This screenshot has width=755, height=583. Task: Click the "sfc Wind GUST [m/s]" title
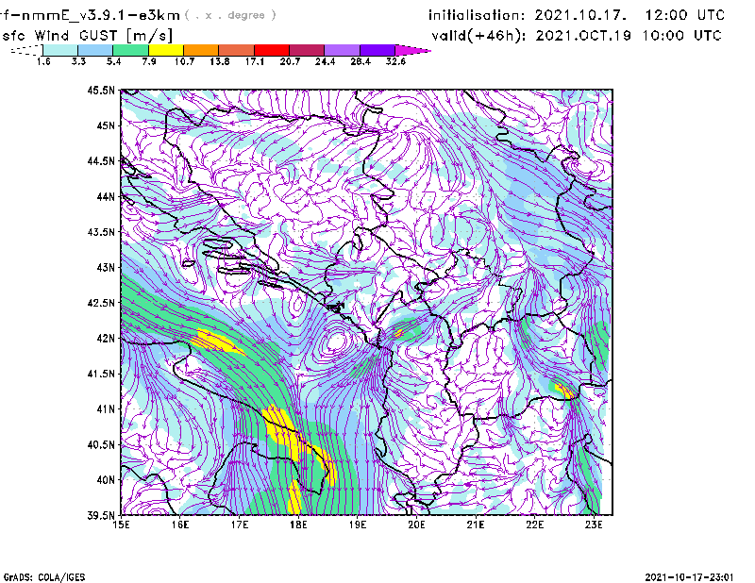coord(88,36)
